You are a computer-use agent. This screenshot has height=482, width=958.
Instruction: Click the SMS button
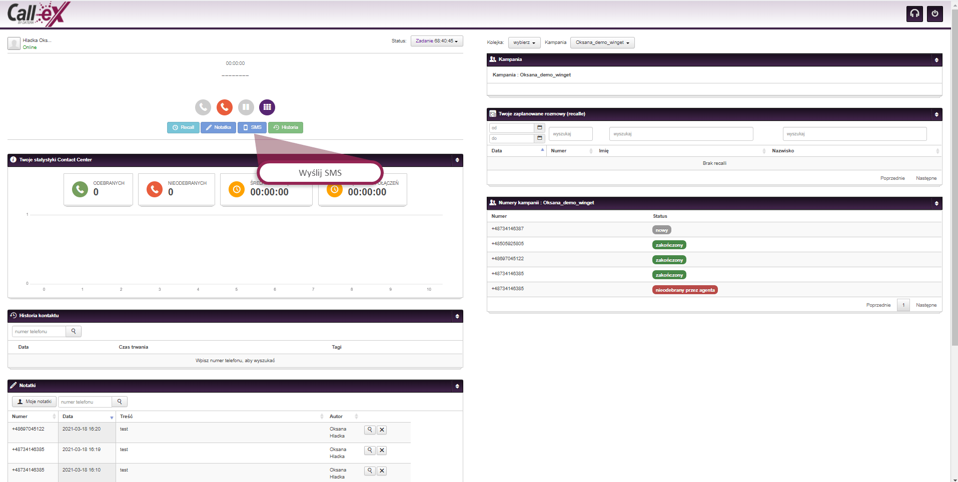(x=252, y=127)
